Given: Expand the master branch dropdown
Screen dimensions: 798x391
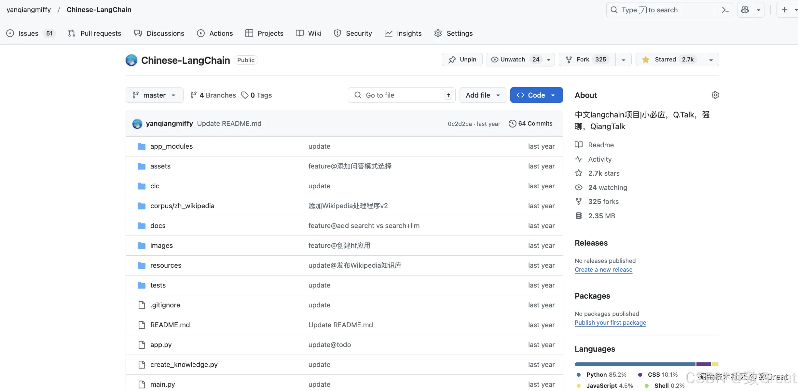Looking at the screenshot, I should 154,95.
